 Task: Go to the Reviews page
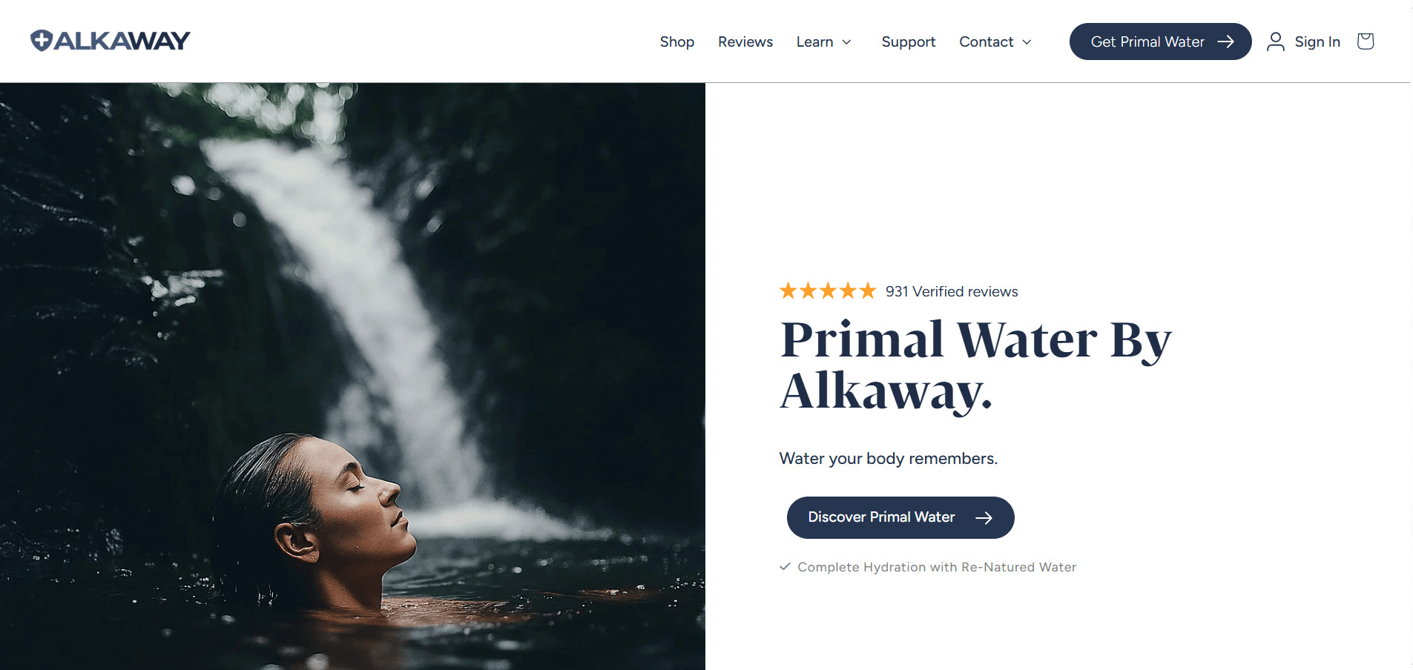(745, 42)
